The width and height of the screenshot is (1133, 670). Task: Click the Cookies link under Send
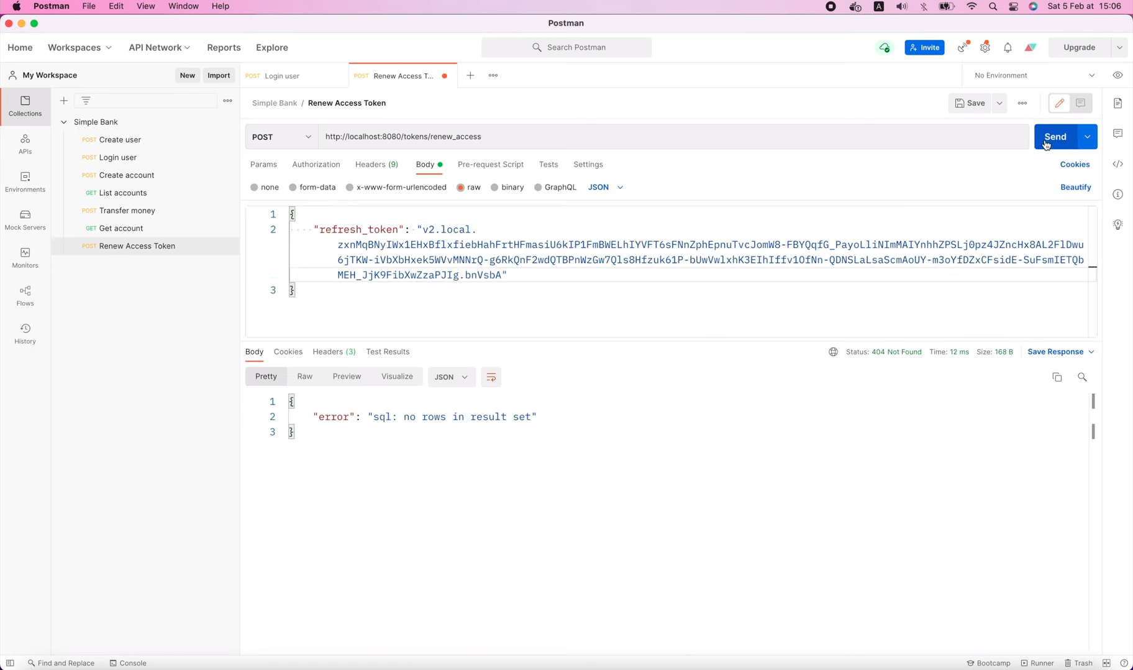point(1075,165)
